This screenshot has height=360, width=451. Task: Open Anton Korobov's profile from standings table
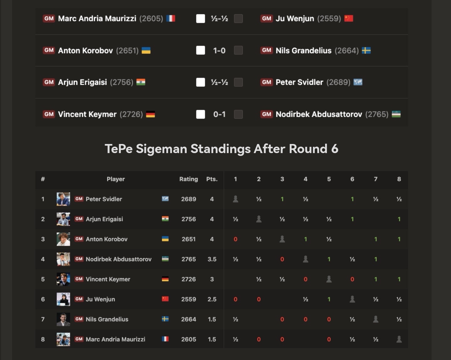107,239
